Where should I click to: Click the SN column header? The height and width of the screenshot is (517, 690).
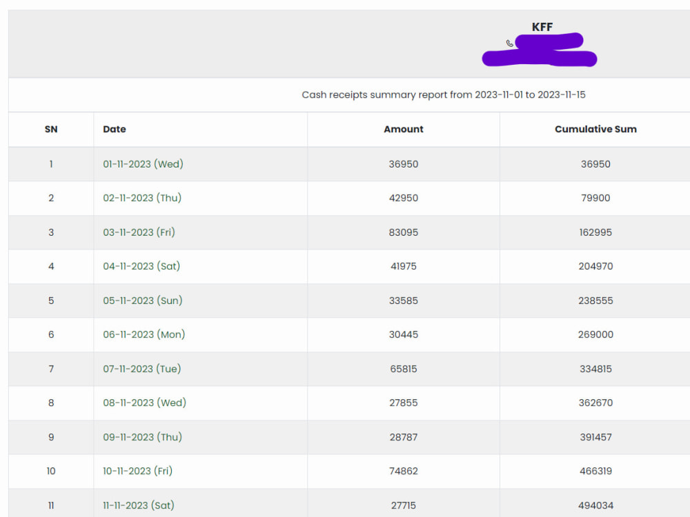click(x=51, y=130)
